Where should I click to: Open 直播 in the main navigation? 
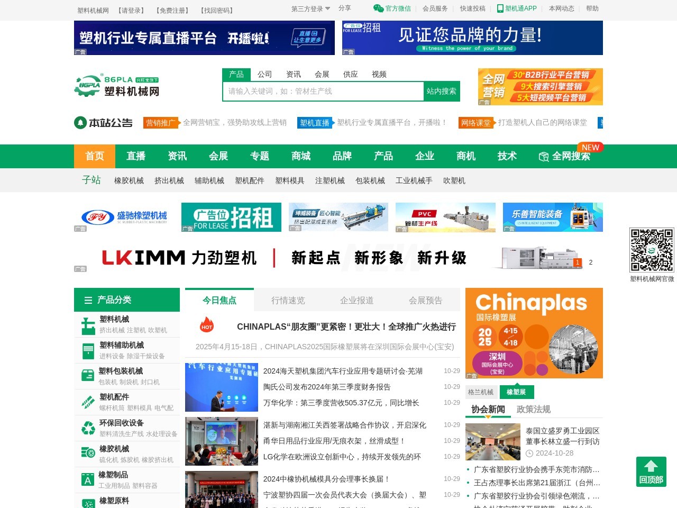(136, 156)
